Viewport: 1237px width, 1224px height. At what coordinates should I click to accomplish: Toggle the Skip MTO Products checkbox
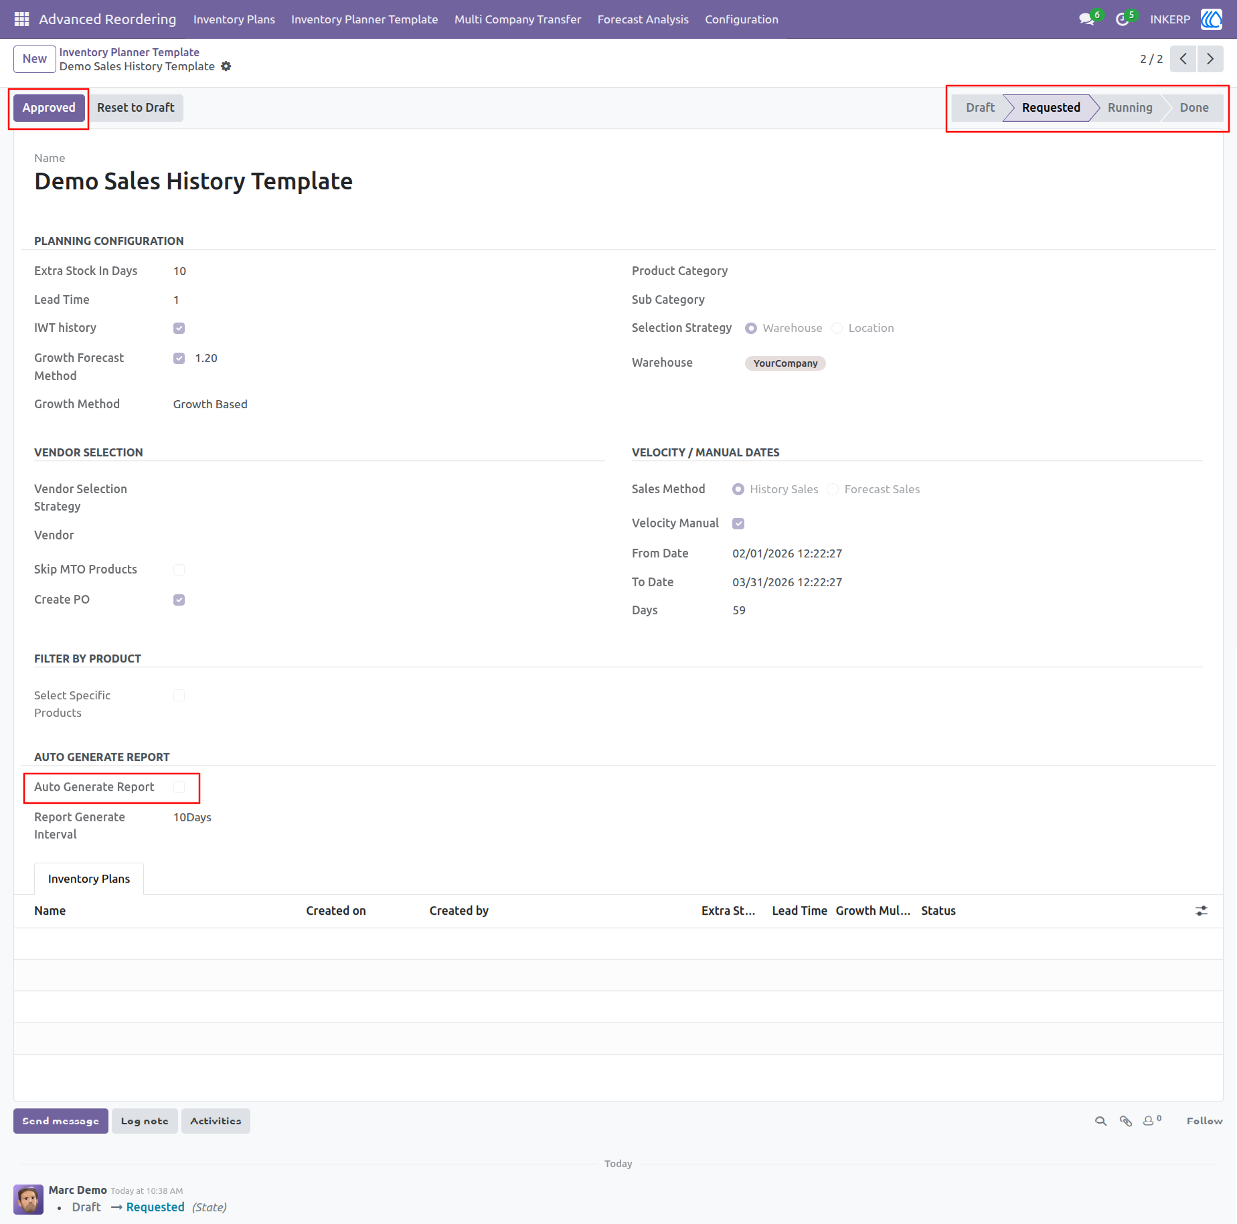[x=179, y=570]
